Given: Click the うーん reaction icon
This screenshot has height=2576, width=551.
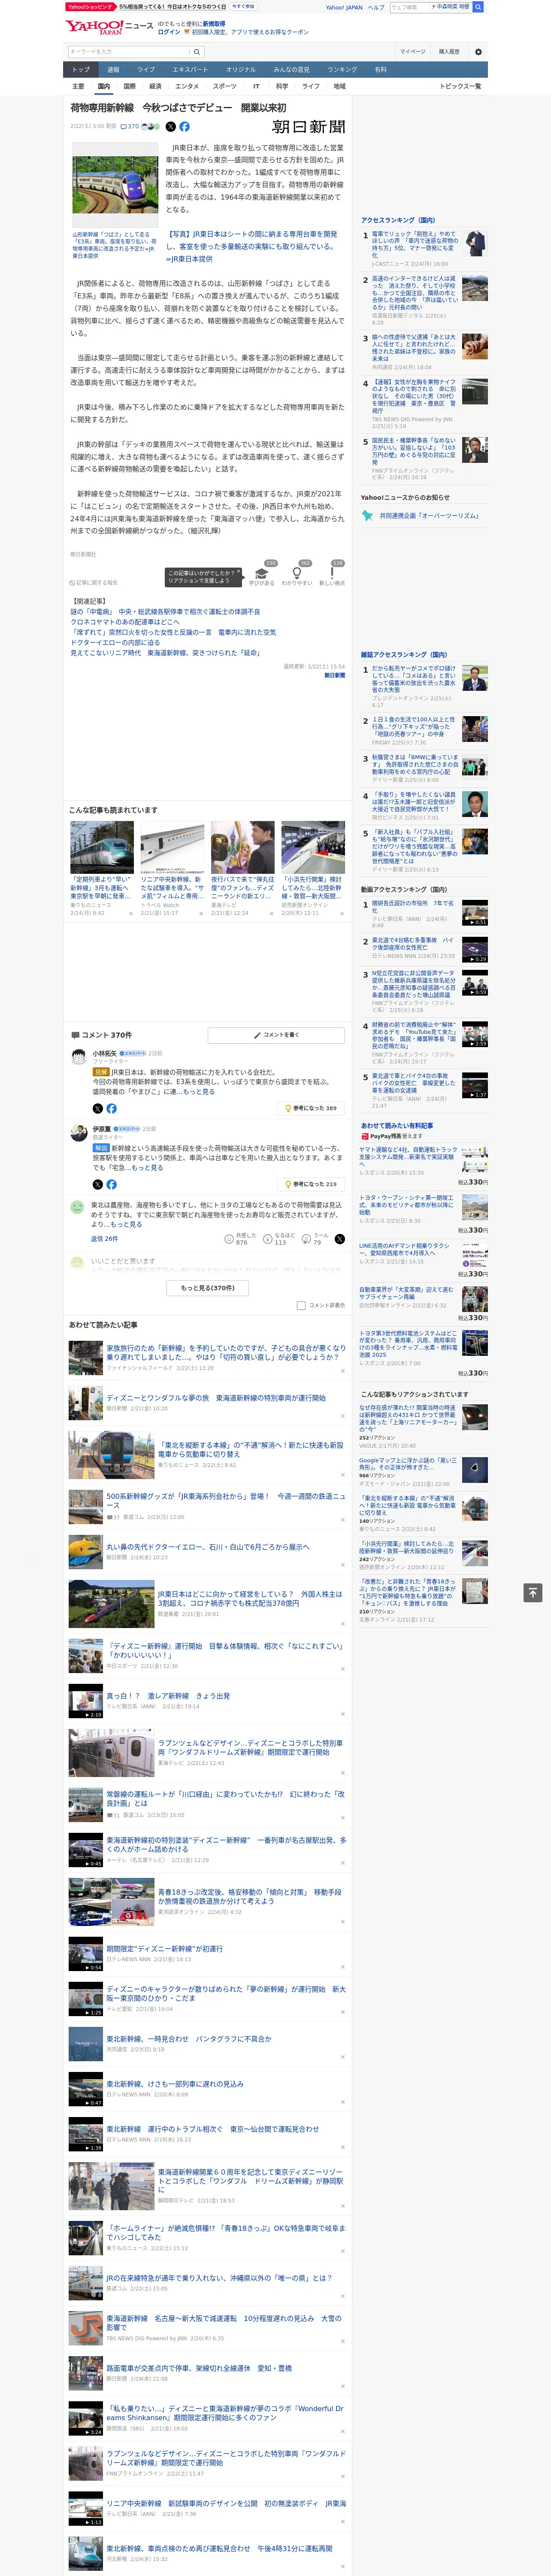Looking at the screenshot, I should 306,1238.
